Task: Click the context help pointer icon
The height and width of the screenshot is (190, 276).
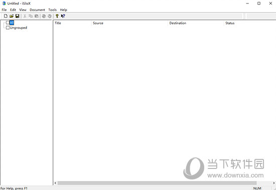Action: pos(63,16)
